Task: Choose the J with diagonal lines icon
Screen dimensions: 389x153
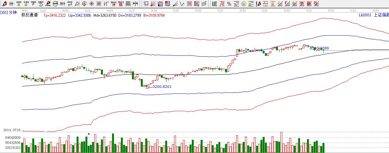Action: point(279,3)
